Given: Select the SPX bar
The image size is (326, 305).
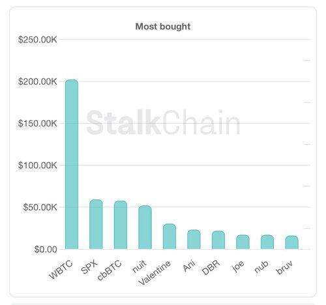Looking at the screenshot, I should [96, 224].
